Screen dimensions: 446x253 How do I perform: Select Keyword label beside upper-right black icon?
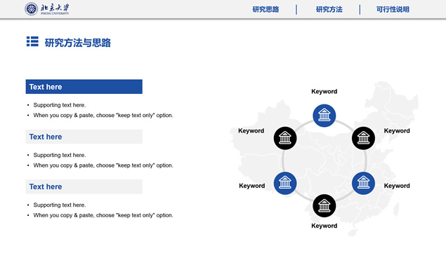coord(397,131)
